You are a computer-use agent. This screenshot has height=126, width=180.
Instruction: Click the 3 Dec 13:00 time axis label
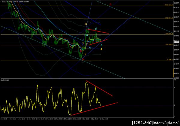click(85, 119)
